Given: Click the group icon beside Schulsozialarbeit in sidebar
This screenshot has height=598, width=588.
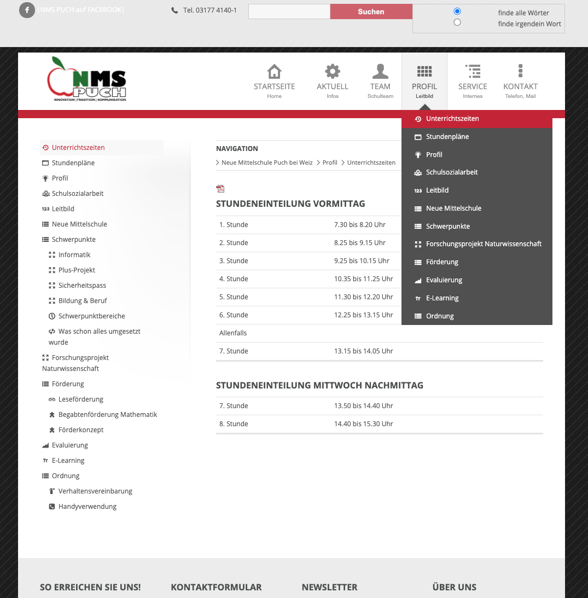Looking at the screenshot, I should [x=46, y=194].
